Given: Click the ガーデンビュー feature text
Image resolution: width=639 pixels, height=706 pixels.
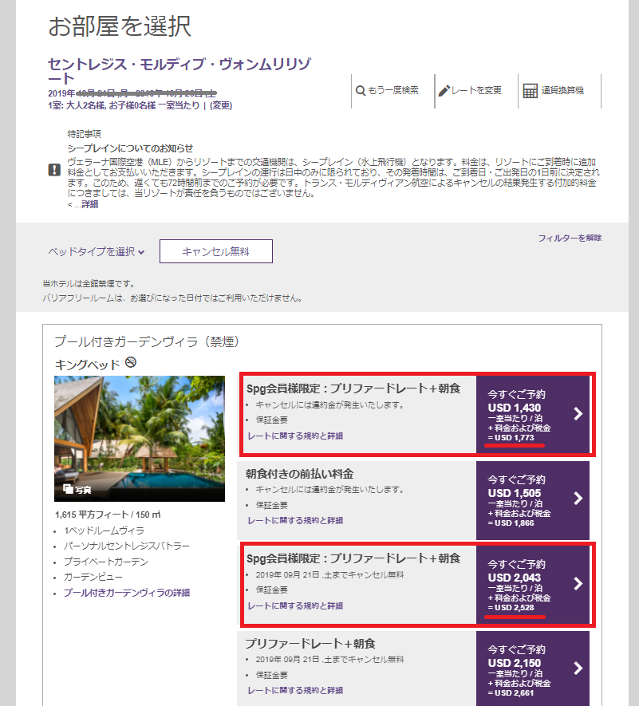Looking at the screenshot, I should point(93,577).
